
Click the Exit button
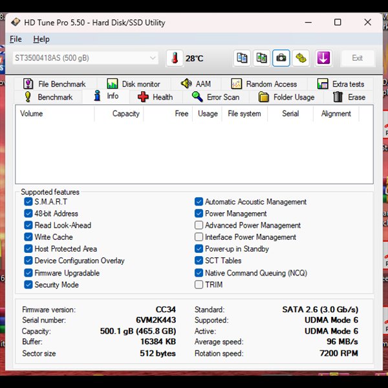[358, 58]
